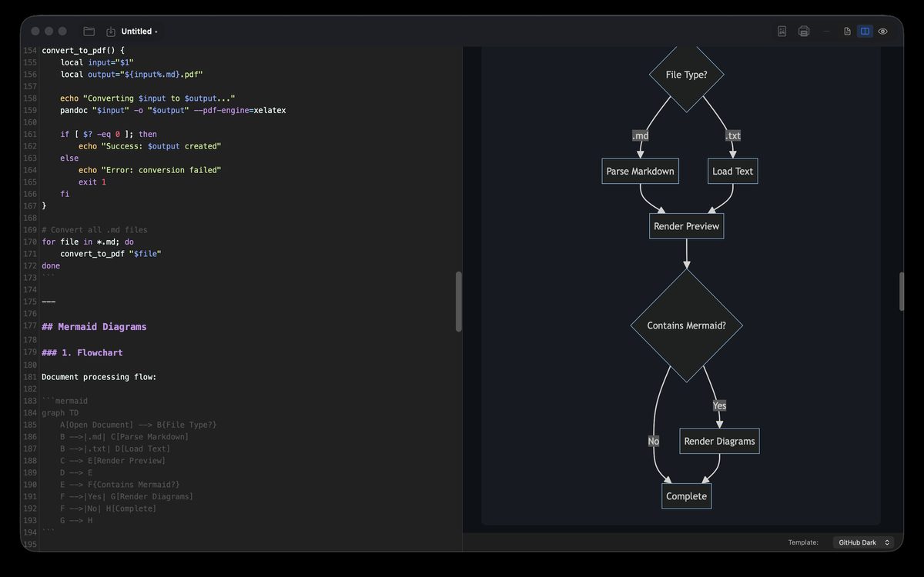Click the editor pane scrollbar thumb
Screen dimensions: 924x577
click(459, 301)
